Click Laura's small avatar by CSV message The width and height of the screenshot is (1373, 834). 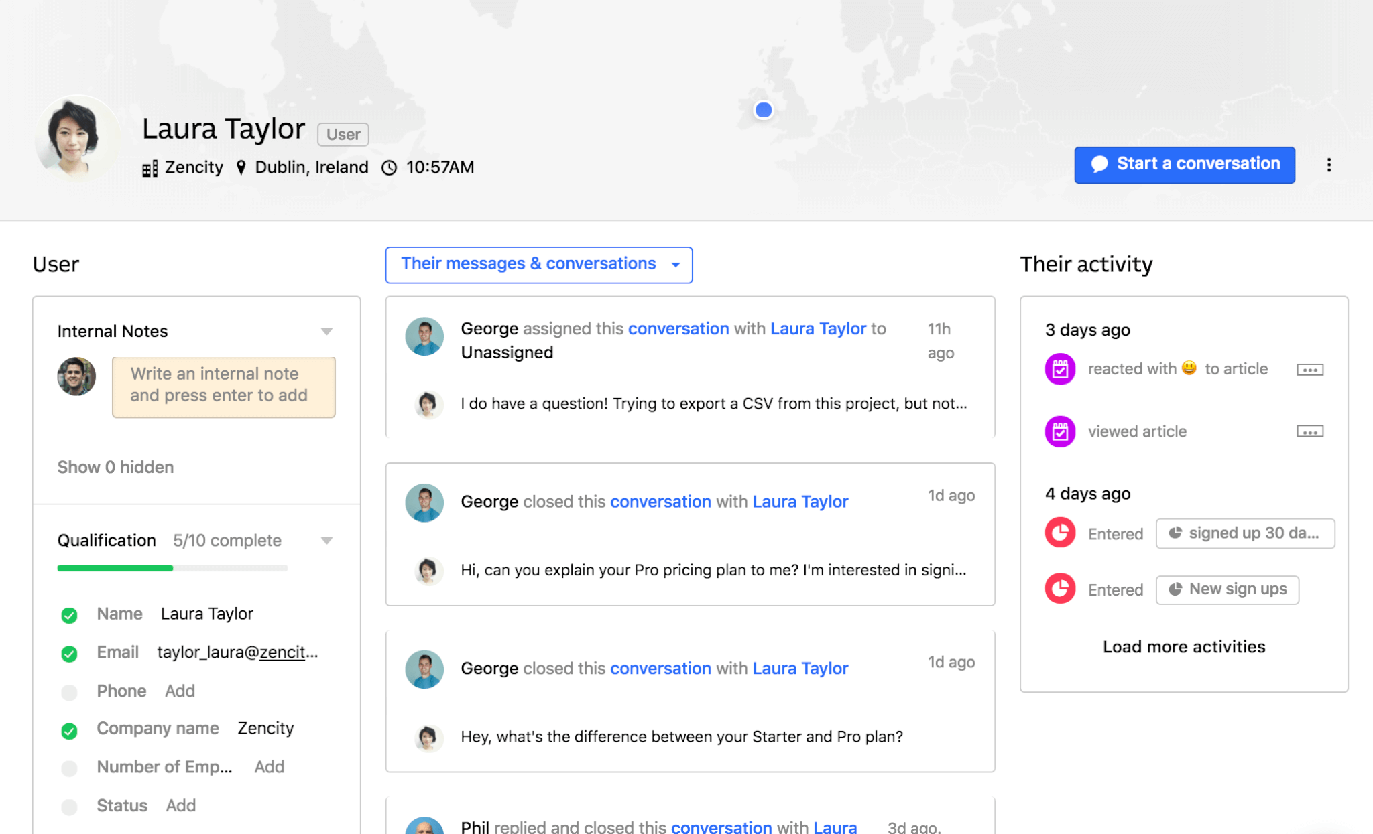point(427,404)
